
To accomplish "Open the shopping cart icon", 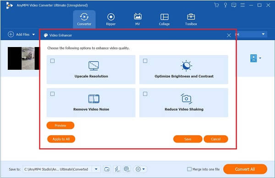I will 217,5.
